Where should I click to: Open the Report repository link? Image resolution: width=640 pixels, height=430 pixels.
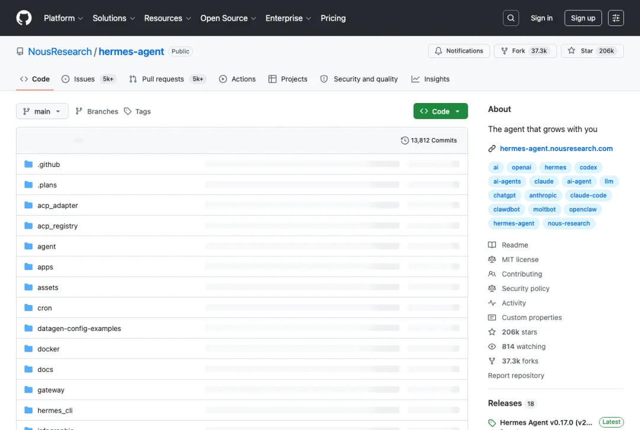(516, 376)
